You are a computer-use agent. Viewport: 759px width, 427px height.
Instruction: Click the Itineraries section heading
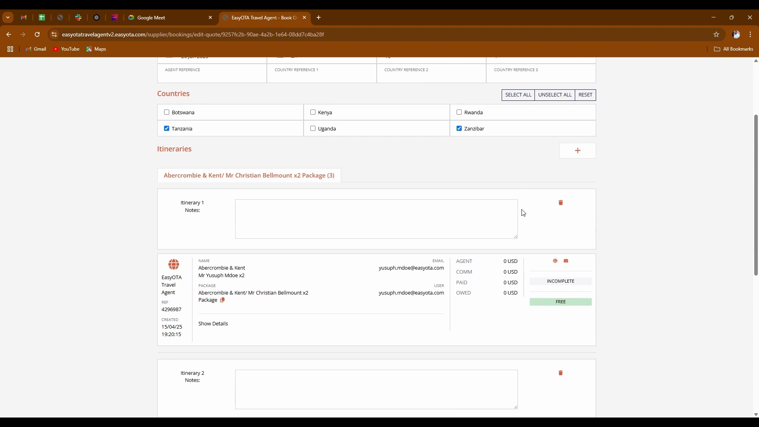tap(174, 149)
